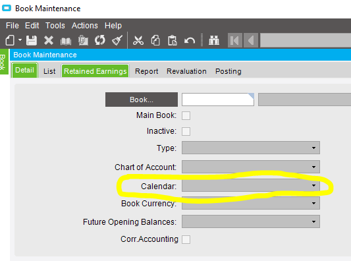
Task: Open the Book Currency dropdown
Action: (x=251, y=203)
